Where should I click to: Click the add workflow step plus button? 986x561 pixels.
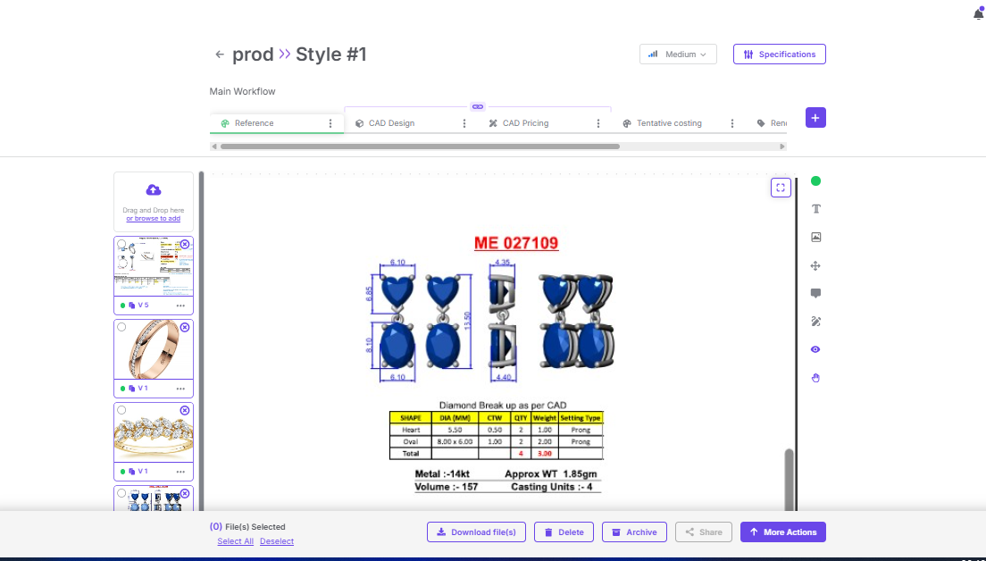pyautogui.click(x=815, y=118)
